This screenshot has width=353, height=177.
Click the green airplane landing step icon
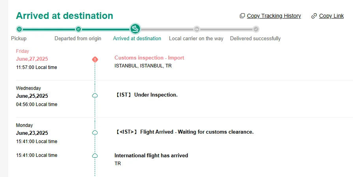pyautogui.click(x=135, y=29)
